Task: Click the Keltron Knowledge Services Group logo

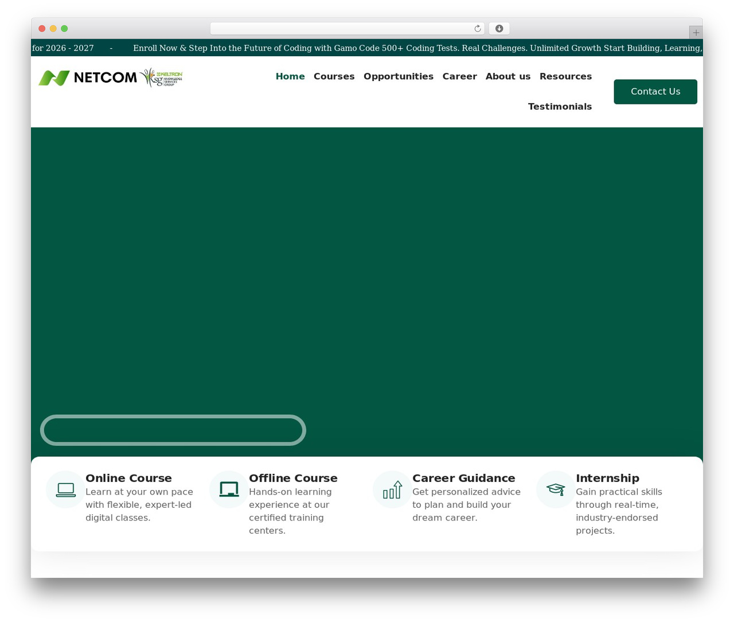Action: tap(161, 77)
